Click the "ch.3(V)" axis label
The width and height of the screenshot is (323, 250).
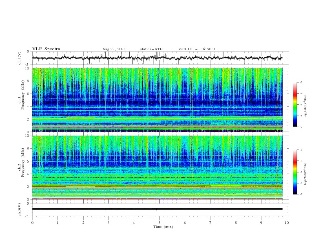(20, 210)
